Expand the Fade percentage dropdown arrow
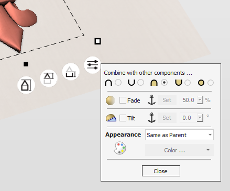This screenshot has width=230, height=191. 200,100
